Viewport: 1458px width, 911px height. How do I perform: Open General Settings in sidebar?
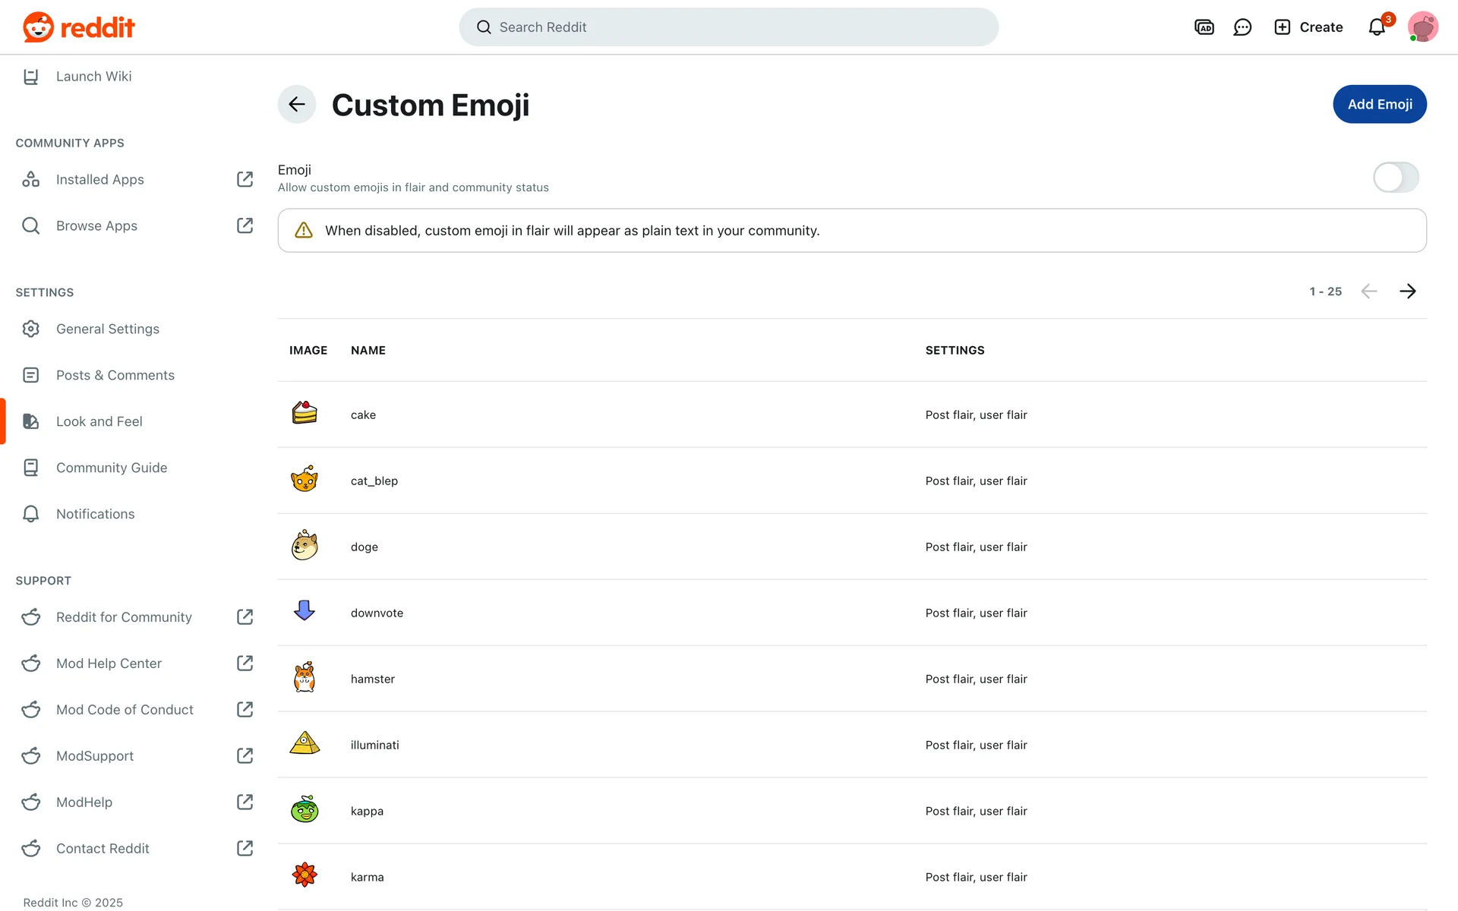(107, 329)
